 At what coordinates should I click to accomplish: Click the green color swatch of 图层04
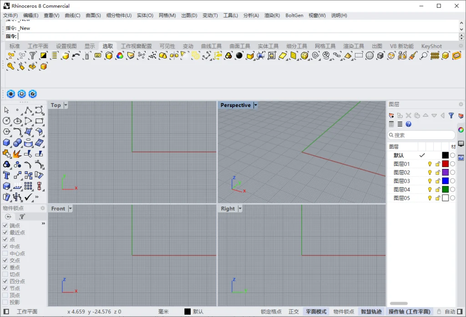coord(445,189)
